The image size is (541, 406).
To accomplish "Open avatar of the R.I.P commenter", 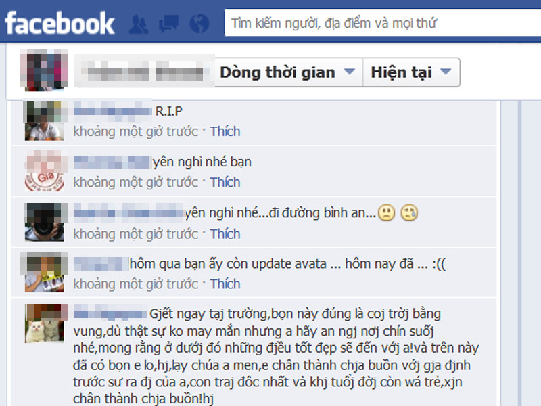I will (x=45, y=121).
